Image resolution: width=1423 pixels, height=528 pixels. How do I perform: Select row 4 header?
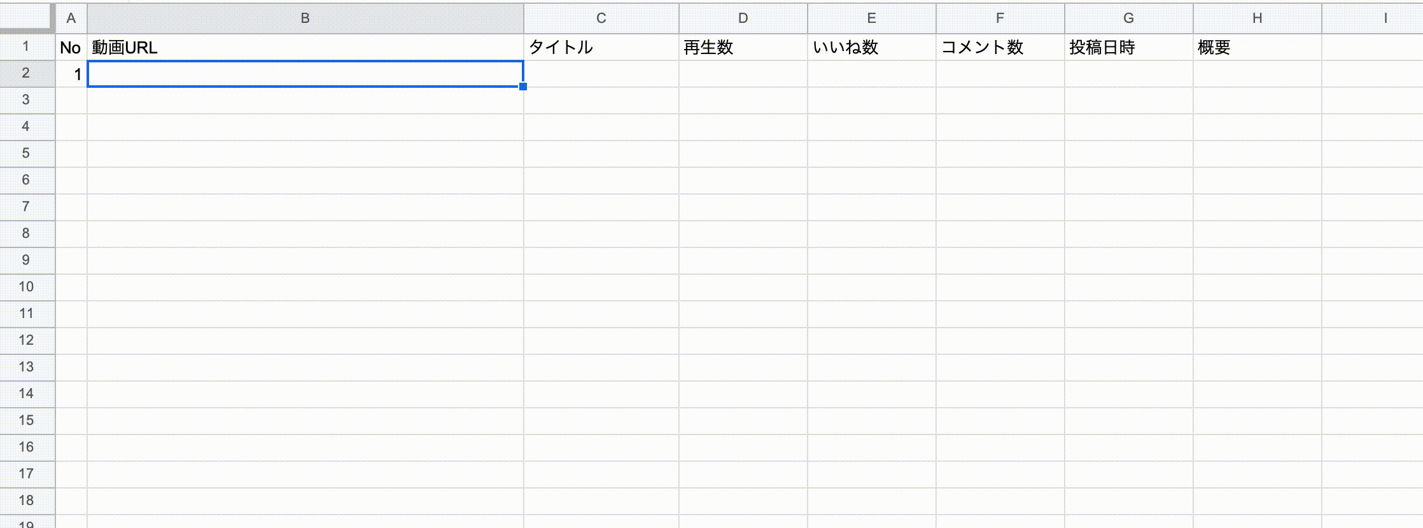tap(27, 127)
